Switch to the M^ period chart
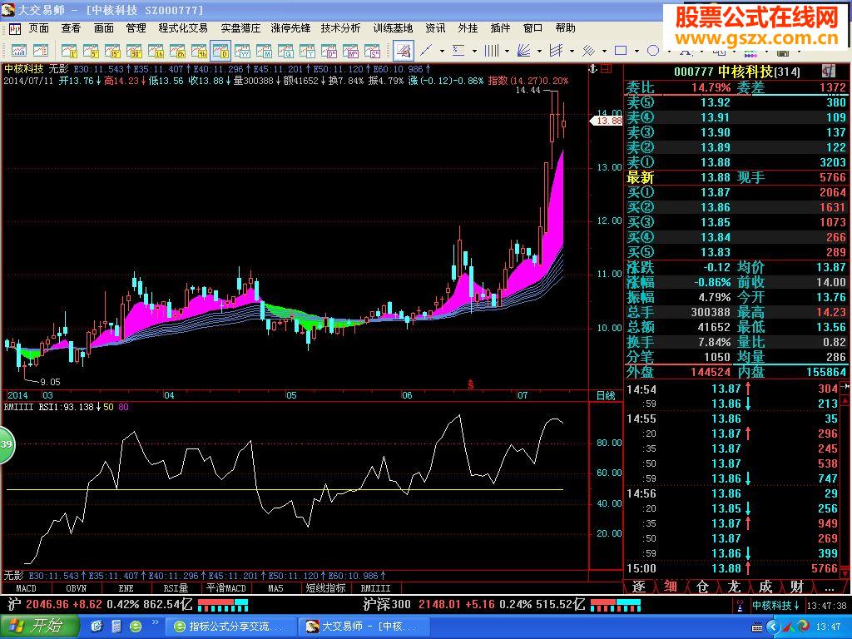The image size is (852, 639). [351, 51]
